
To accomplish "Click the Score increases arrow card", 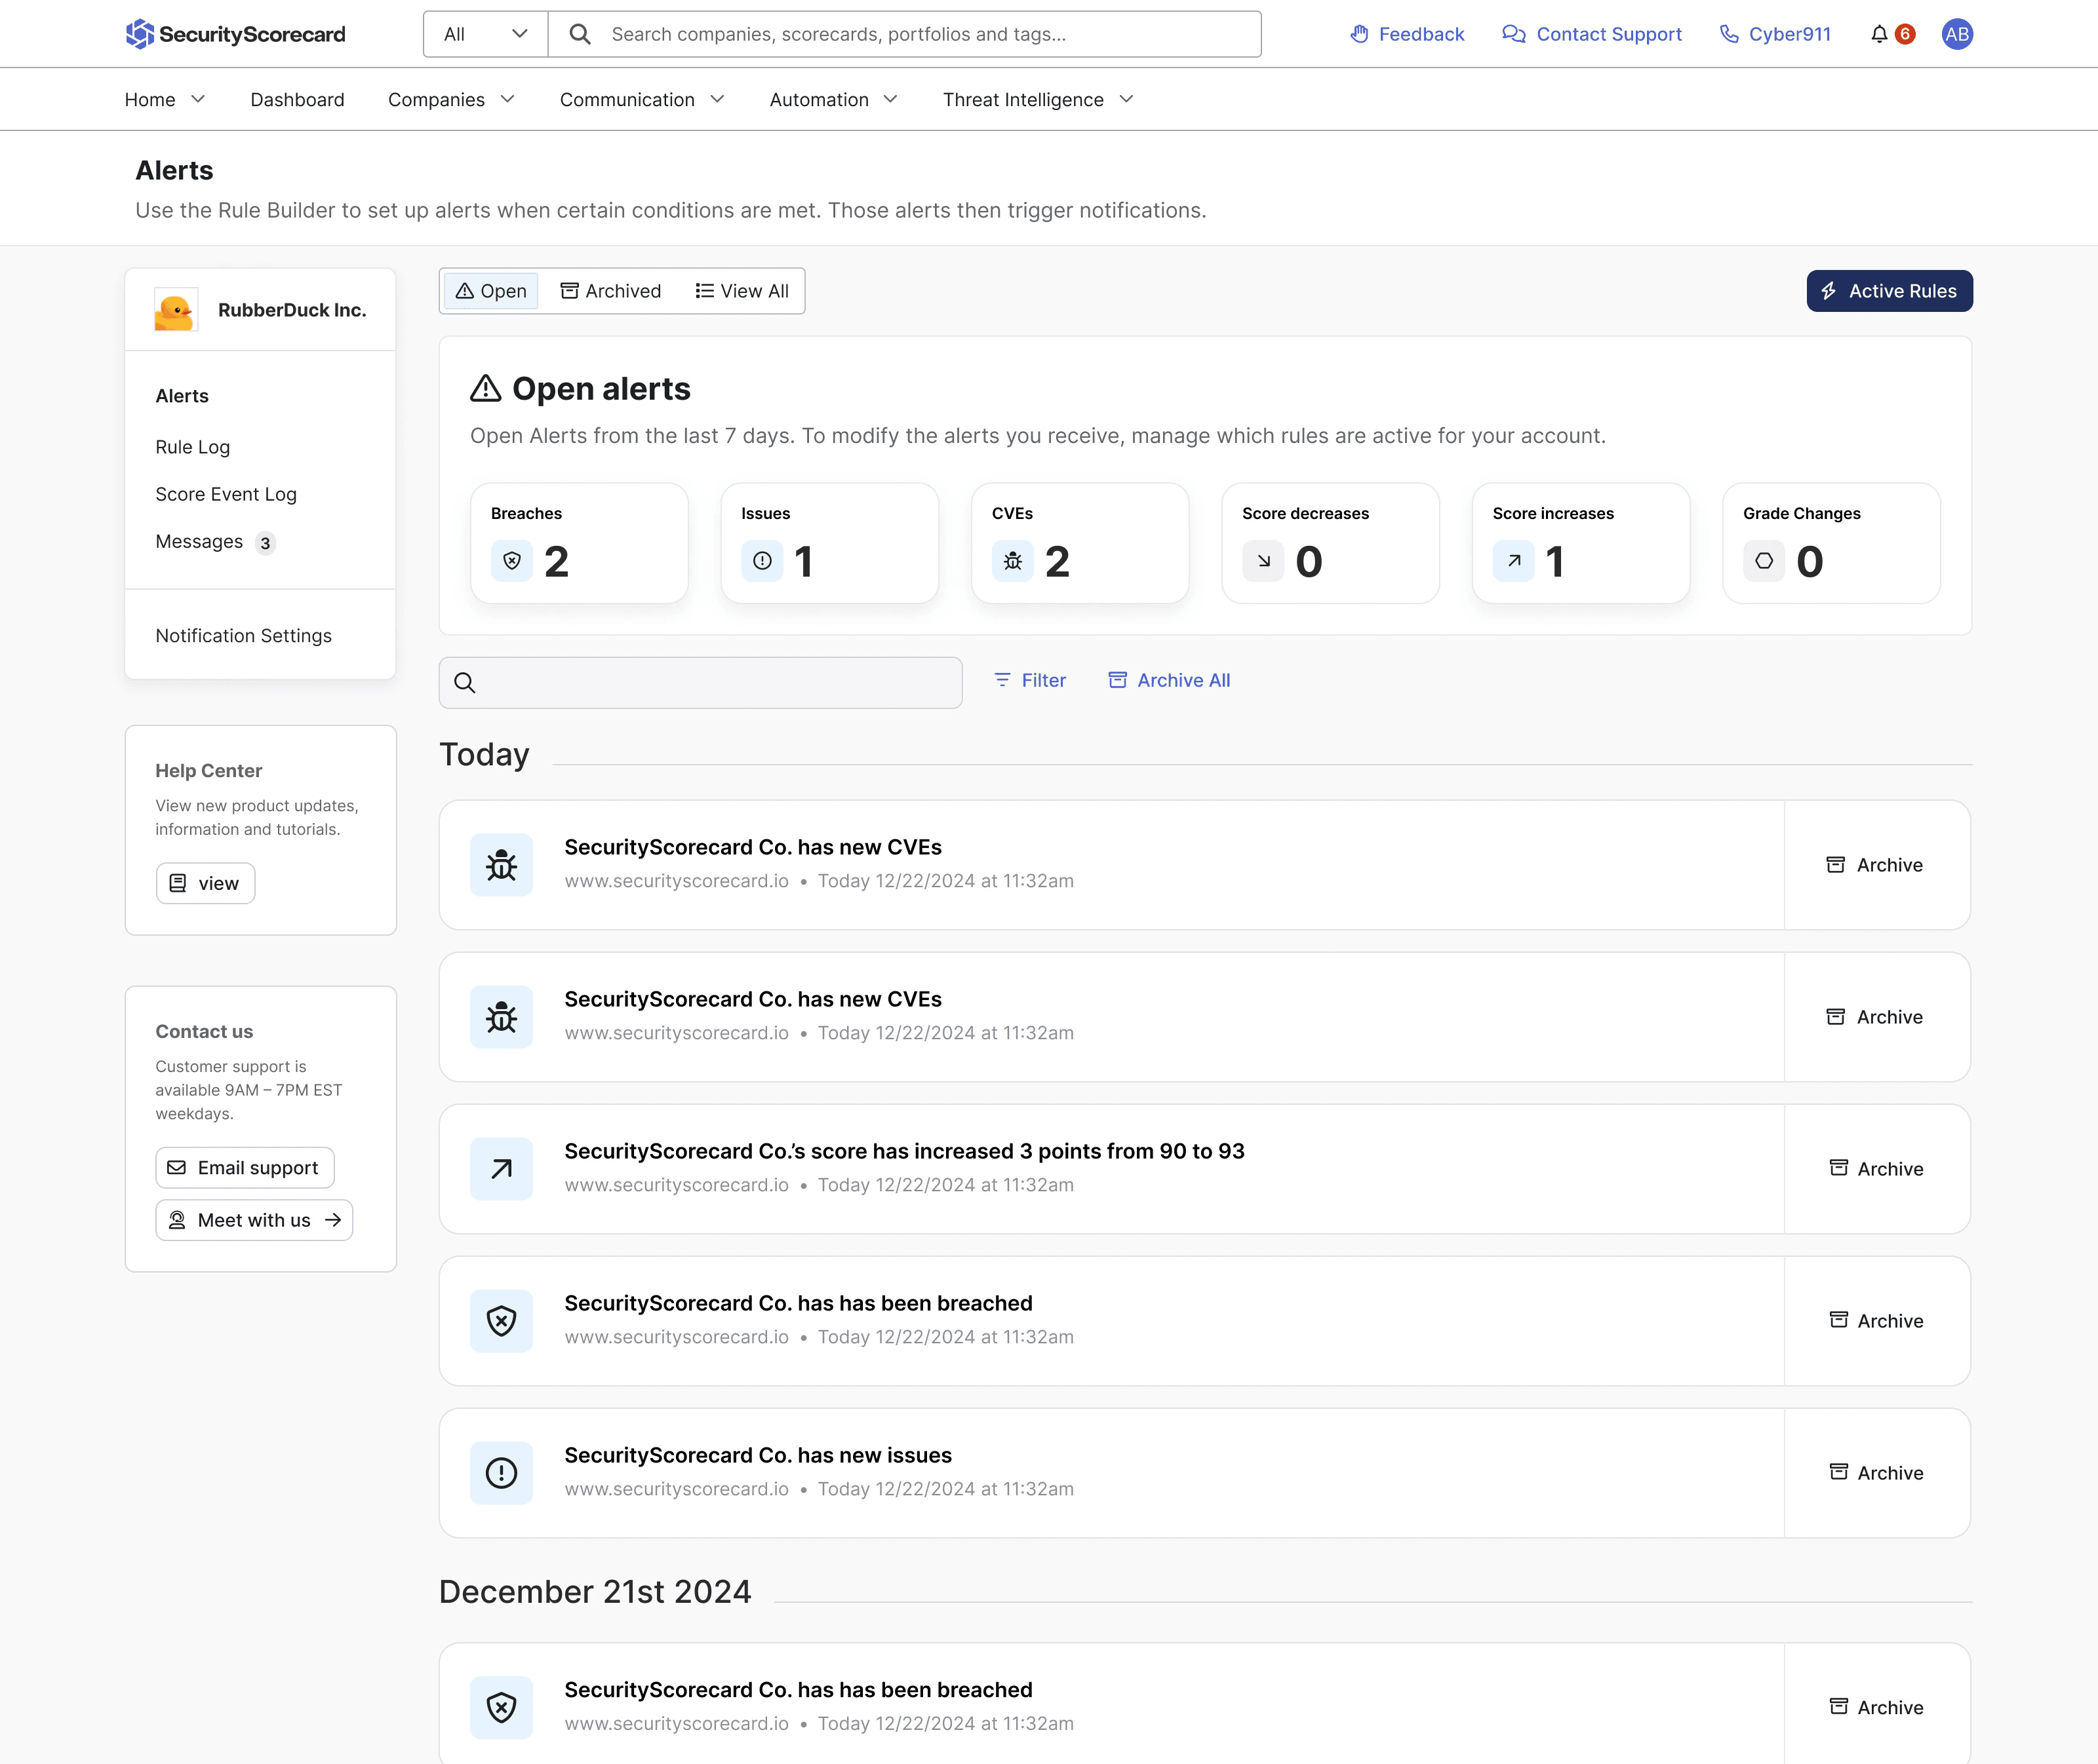I will point(1580,543).
